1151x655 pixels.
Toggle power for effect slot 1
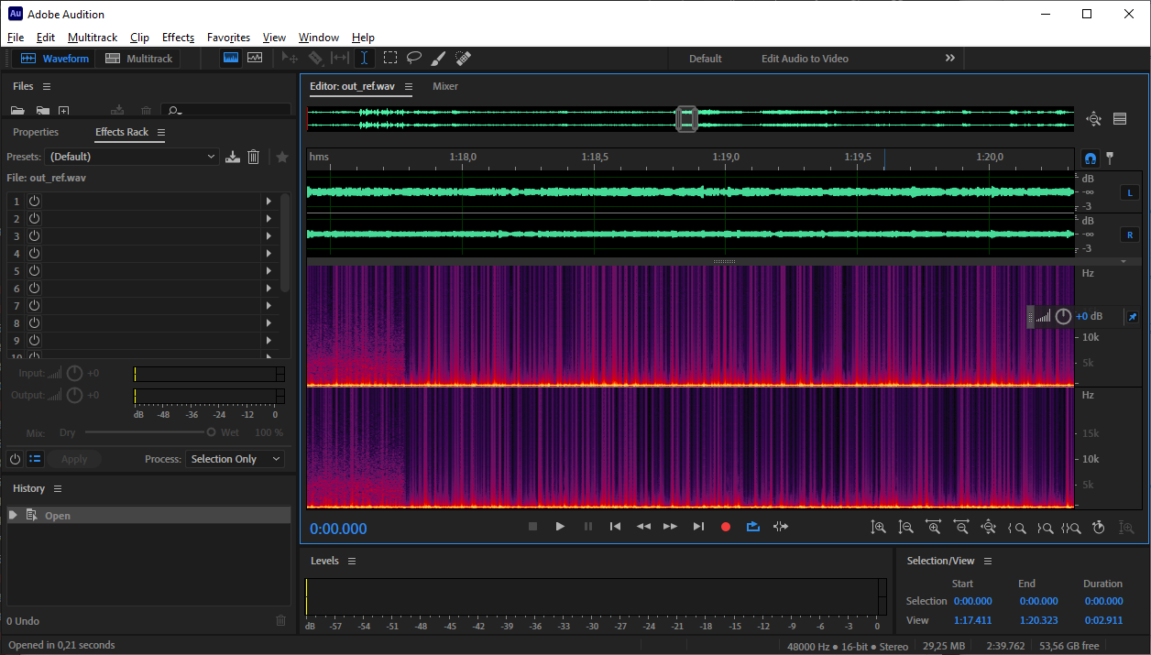click(x=34, y=201)
